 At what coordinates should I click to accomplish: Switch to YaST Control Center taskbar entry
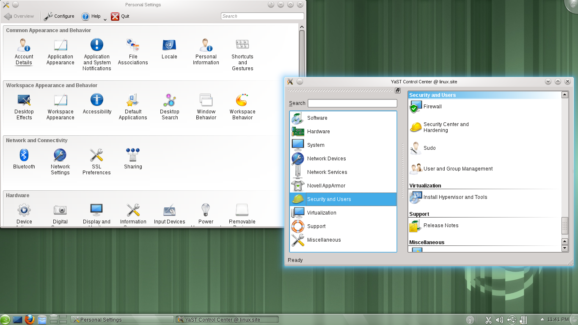point(227,320)
